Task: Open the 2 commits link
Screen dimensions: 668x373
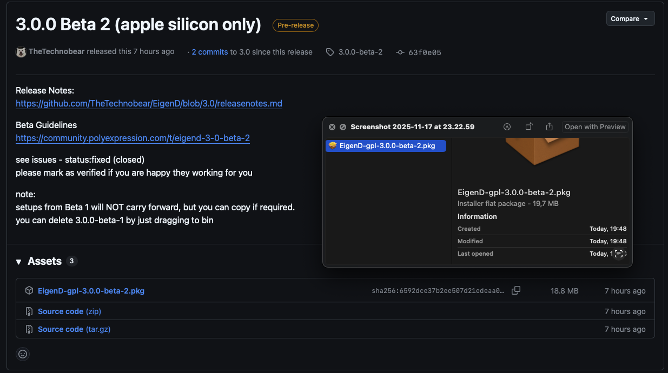Action: pyautogui.click(x=210, y=52)
